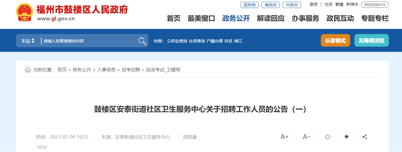
Task: Switch to 繁體 traditional Chinese
Action: 339,5
